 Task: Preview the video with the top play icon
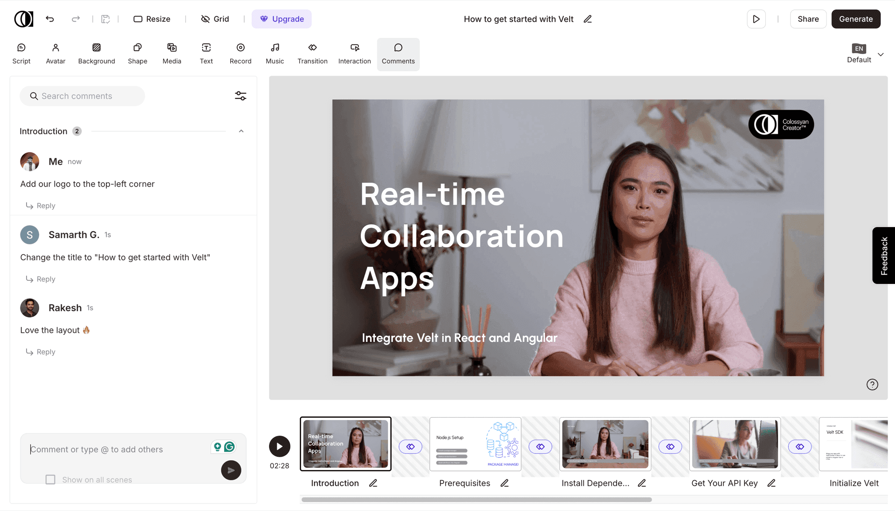coord(756,19)
